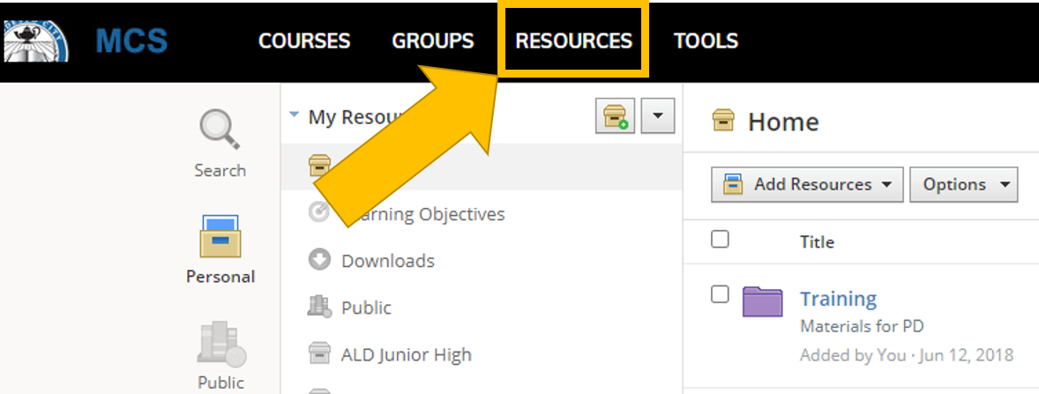
Task: Tick the Training folder checkbox
Action: 720,294
